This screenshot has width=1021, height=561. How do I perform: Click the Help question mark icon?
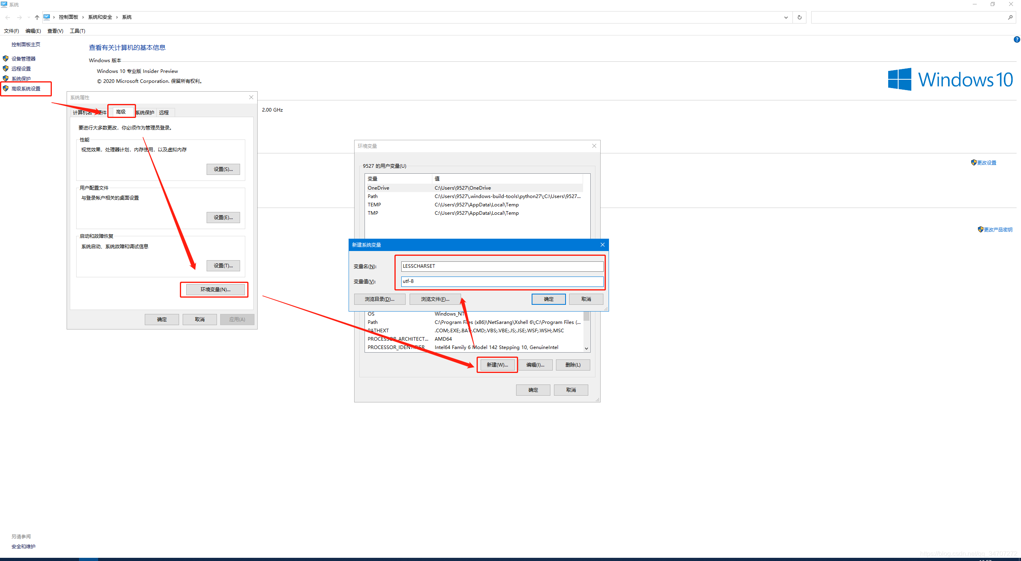pos(1017,39)
